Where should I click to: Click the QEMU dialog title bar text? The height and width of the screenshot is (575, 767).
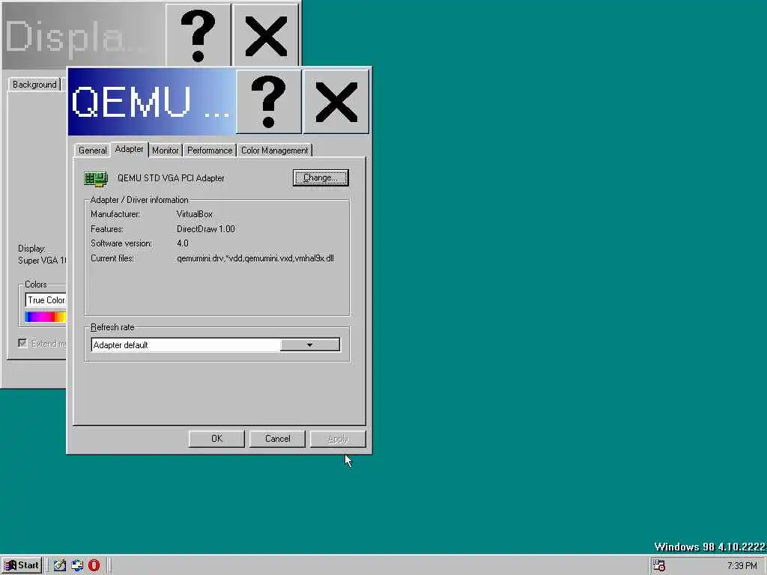[x=151, y=103]
